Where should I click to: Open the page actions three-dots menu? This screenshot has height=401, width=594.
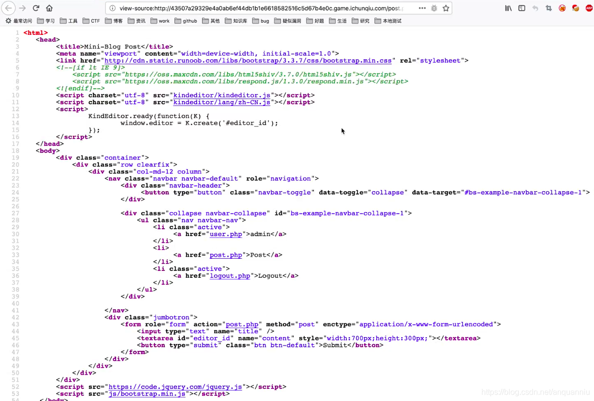pos(422,8)
